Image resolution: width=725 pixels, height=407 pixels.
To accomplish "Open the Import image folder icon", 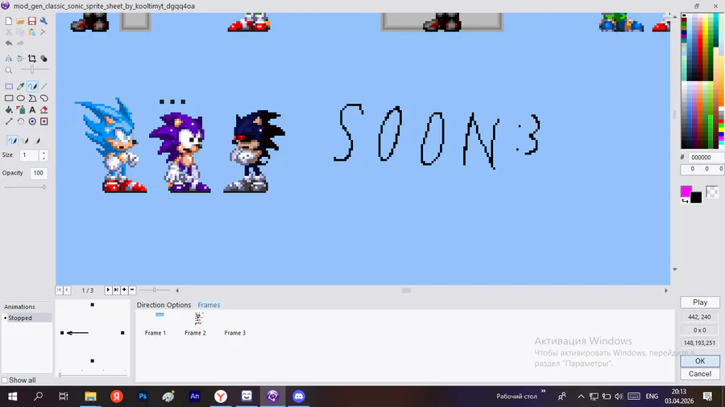I will point(20,21).
